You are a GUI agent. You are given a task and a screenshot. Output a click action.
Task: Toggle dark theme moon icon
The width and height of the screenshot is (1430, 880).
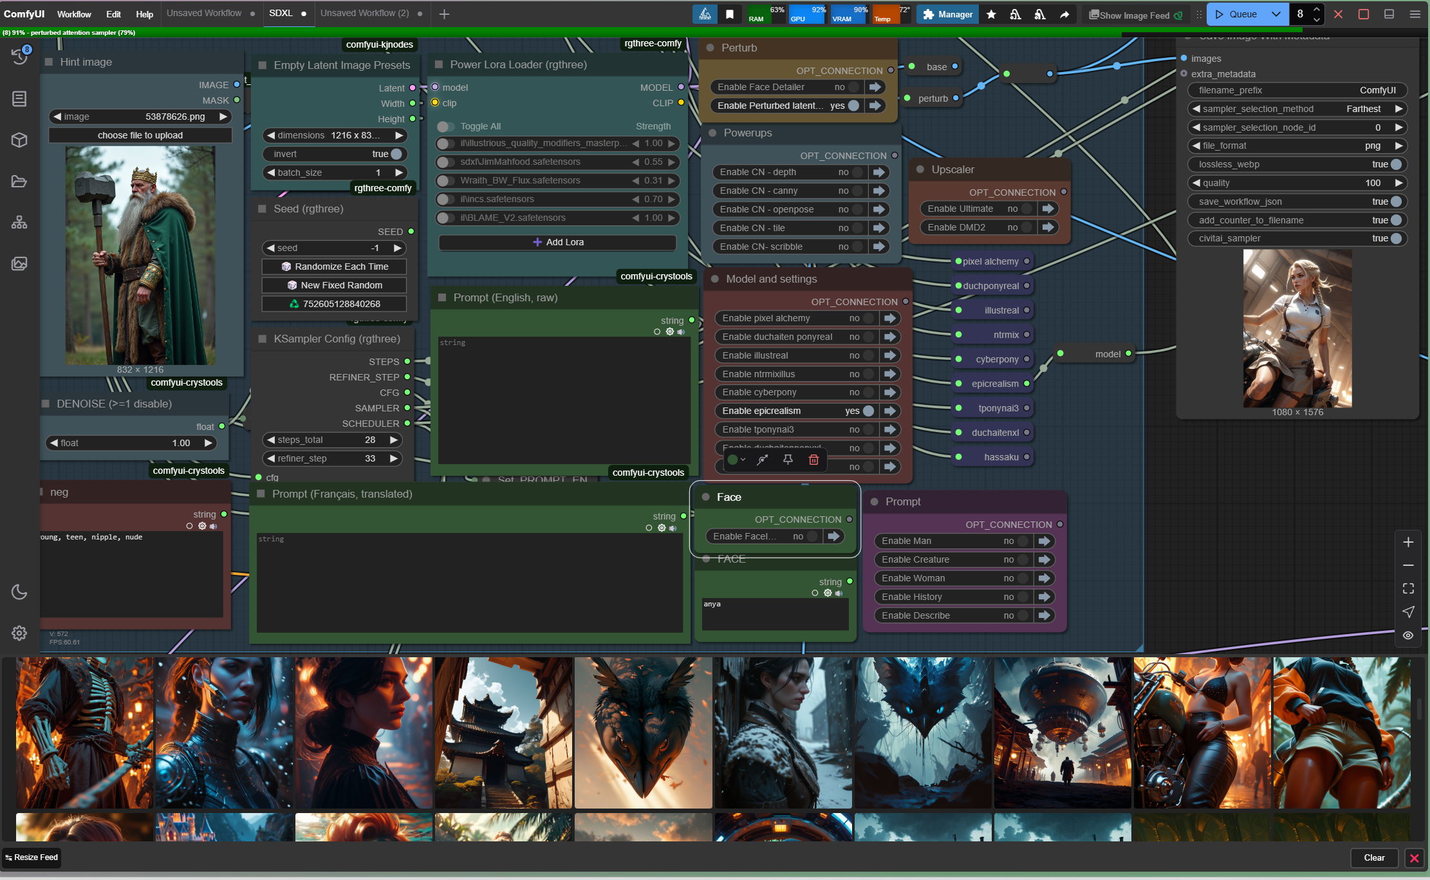[x=19, y=592]
